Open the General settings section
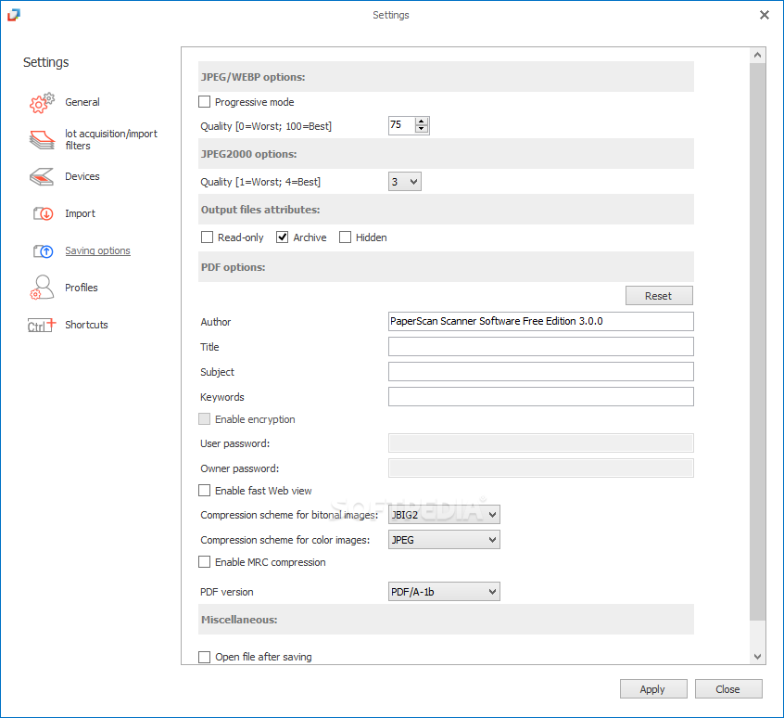Screen dimensions: 784x718 82,102
